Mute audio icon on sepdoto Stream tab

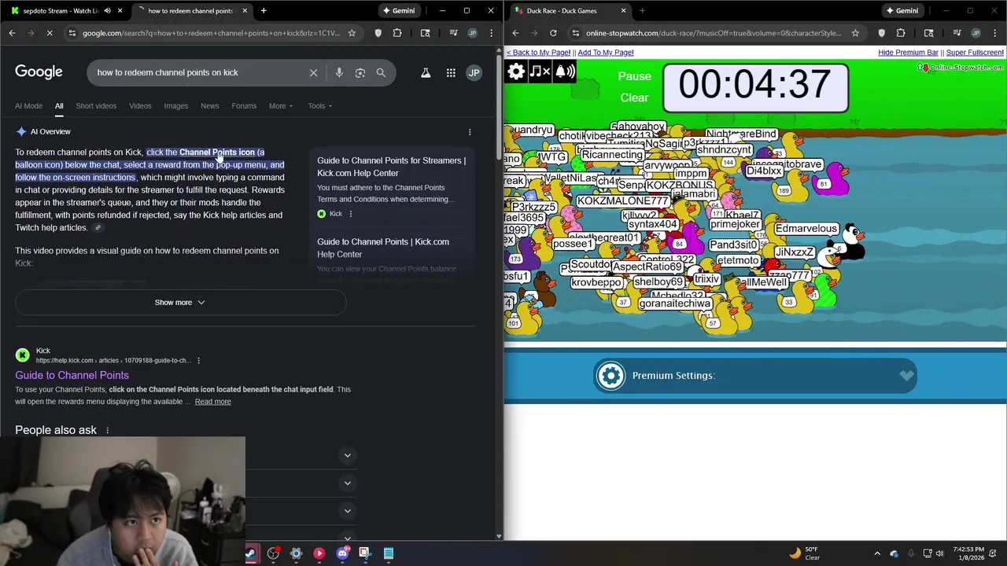coord(107,11)
